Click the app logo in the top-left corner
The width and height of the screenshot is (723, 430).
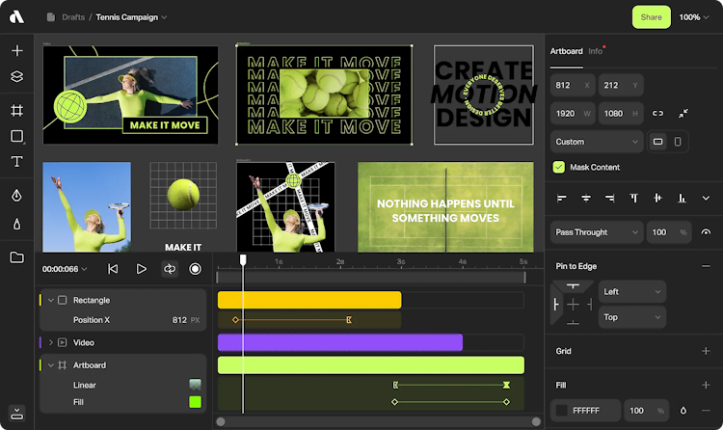coord(16,17)
